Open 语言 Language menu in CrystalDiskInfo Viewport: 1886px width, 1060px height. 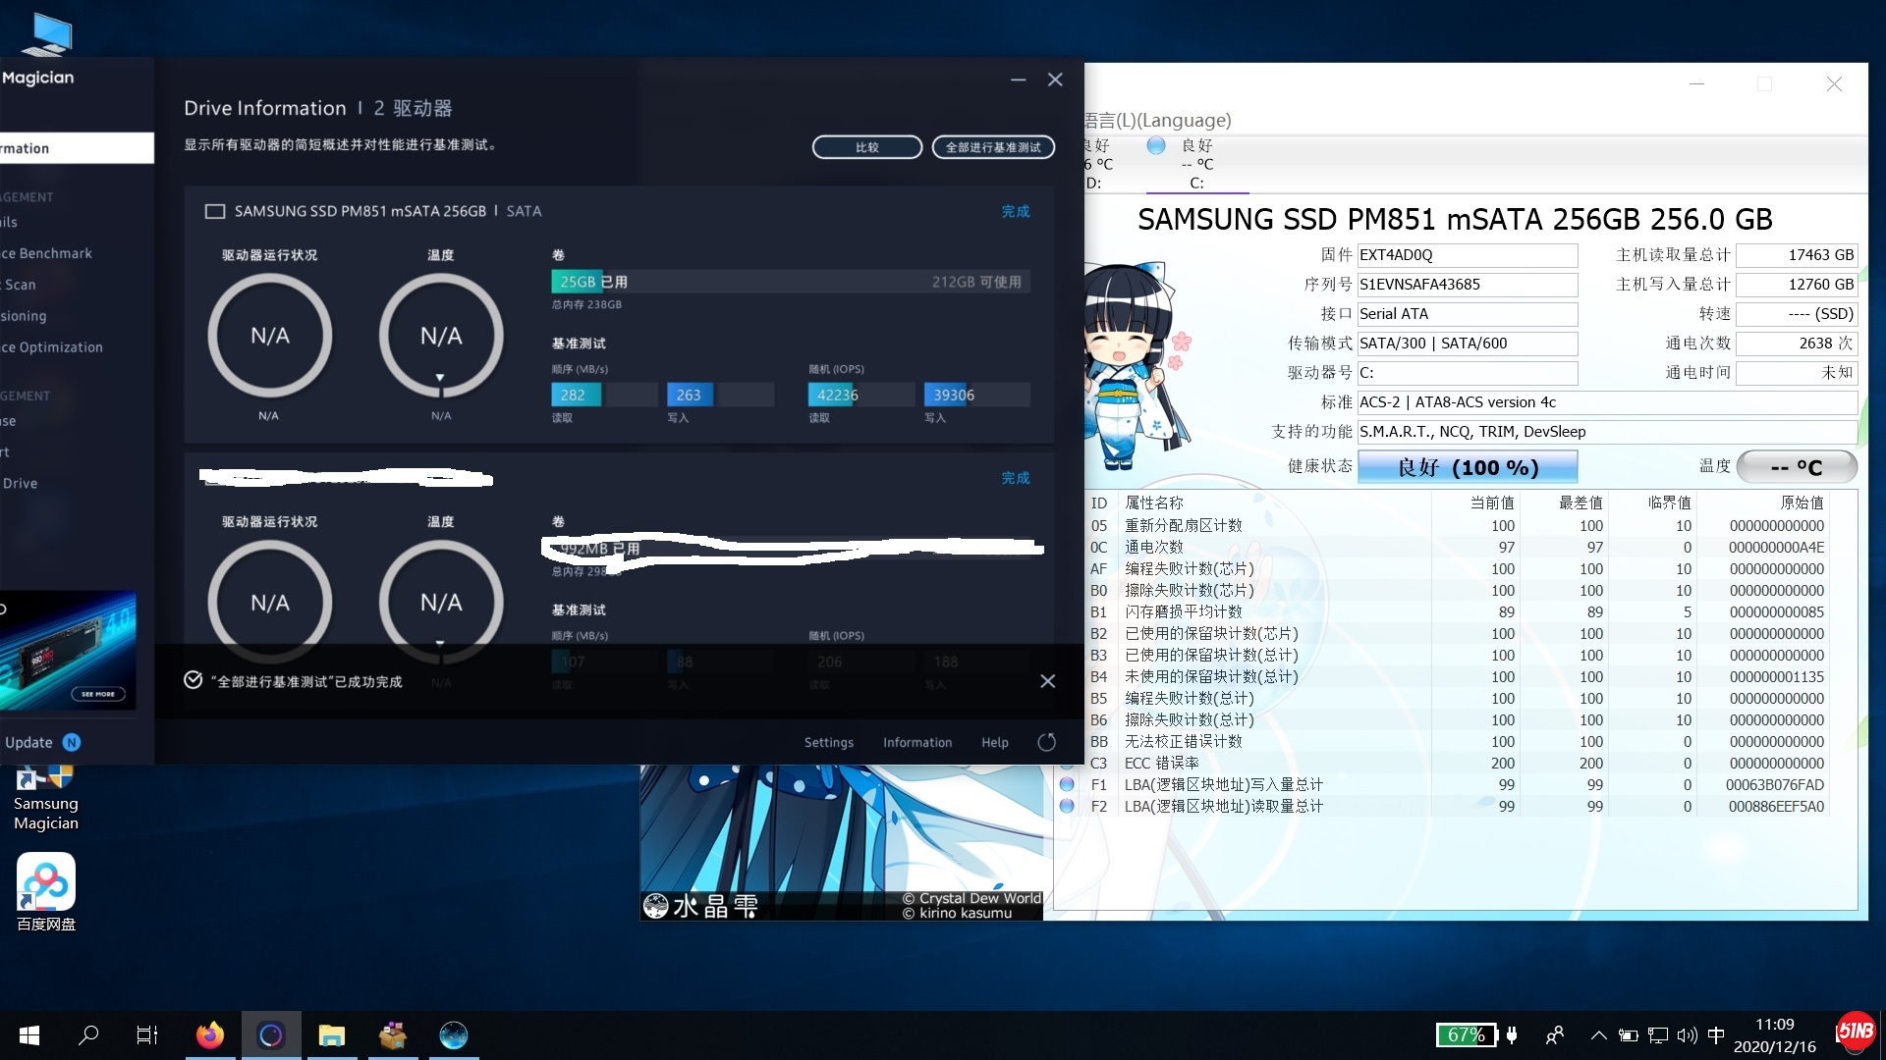click(x=1157, y=121)
